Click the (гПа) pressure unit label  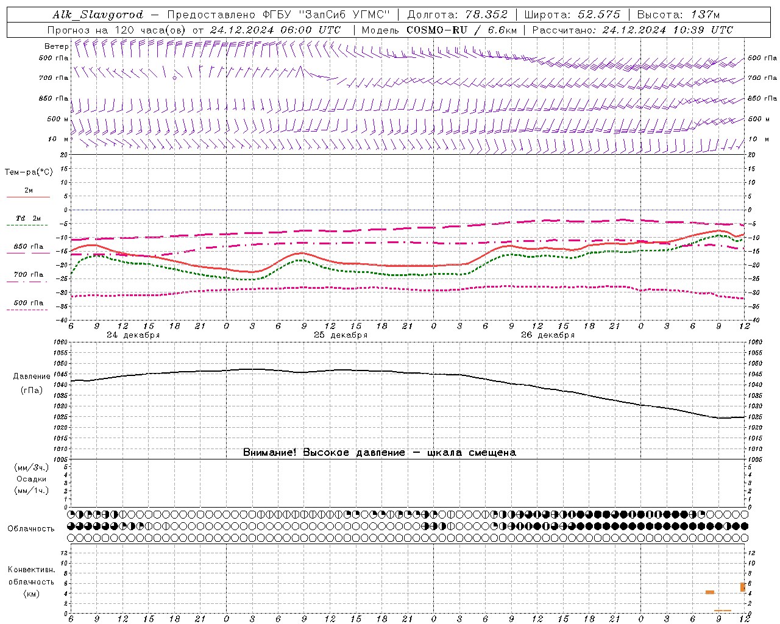[32, 391]
